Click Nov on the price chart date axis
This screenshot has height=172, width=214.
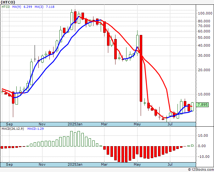42,124
